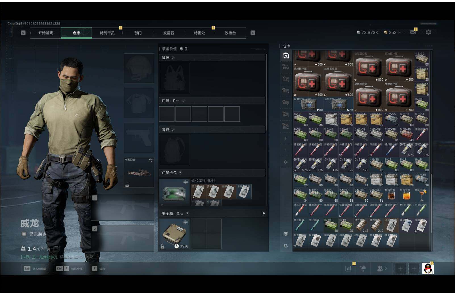Select 自制护甲 with durability 50
455x293 pixels.
pos(308,104)
